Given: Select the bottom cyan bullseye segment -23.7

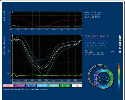Looking at the screenshot, I should 103,87.
